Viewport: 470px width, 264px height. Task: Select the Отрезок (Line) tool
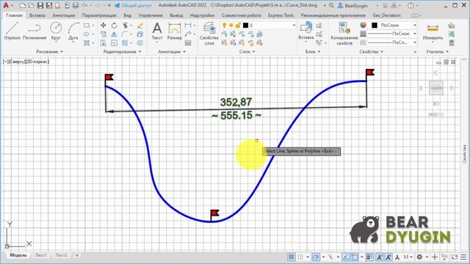[x=12, y=31]
